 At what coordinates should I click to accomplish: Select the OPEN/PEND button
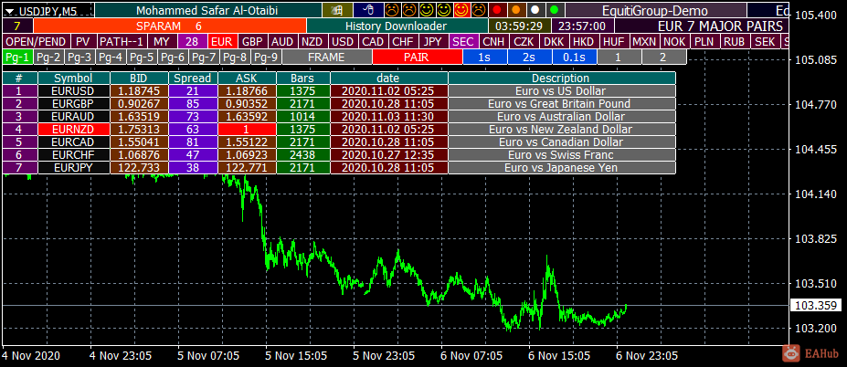(36, 42)
